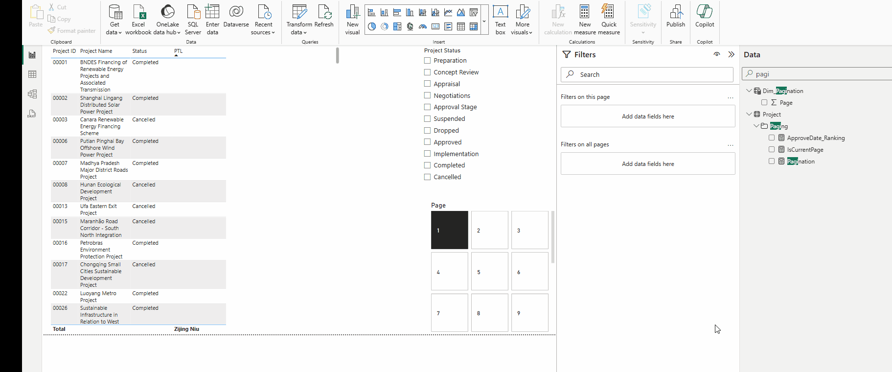Sort by the Project Name column header
Screen dimensions: 892x372
[x=96, y=51]
